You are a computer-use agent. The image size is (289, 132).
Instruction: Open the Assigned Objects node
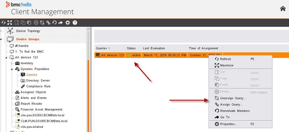coord(33,92)
